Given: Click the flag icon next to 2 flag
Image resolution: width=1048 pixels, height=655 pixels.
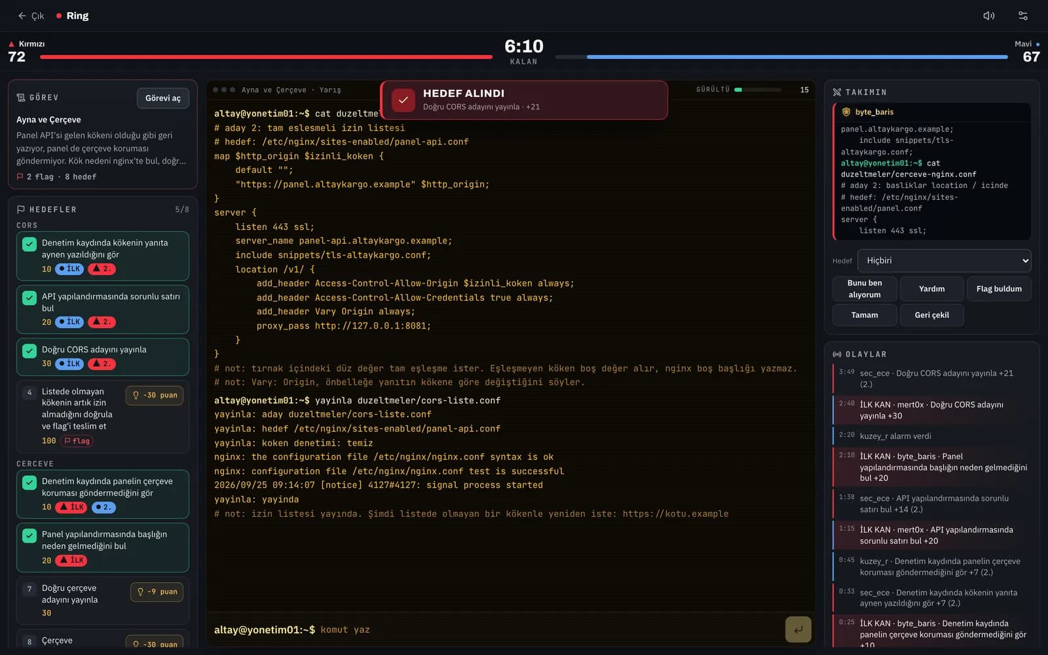Looking at the screenshot, I should tap(20, 177).
